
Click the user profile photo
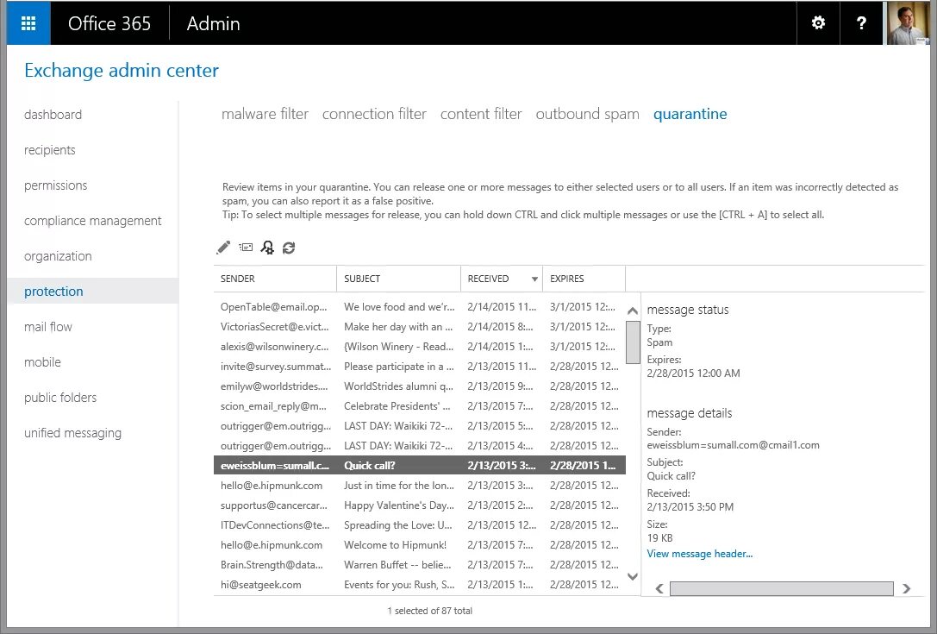click(x=908, y=23)
